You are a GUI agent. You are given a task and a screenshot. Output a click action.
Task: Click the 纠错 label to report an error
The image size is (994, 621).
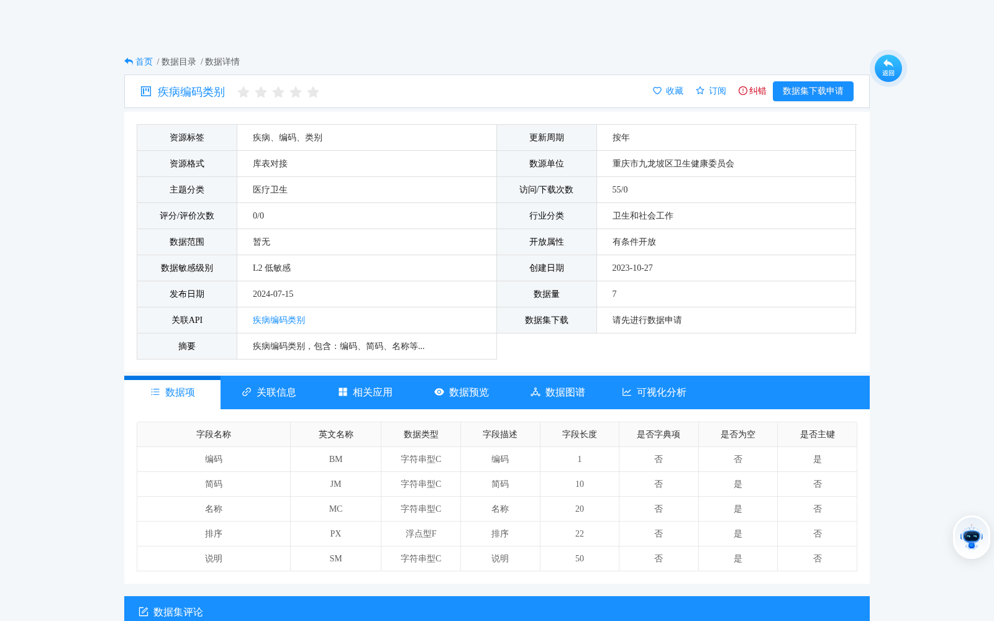(x=758, y=91)
